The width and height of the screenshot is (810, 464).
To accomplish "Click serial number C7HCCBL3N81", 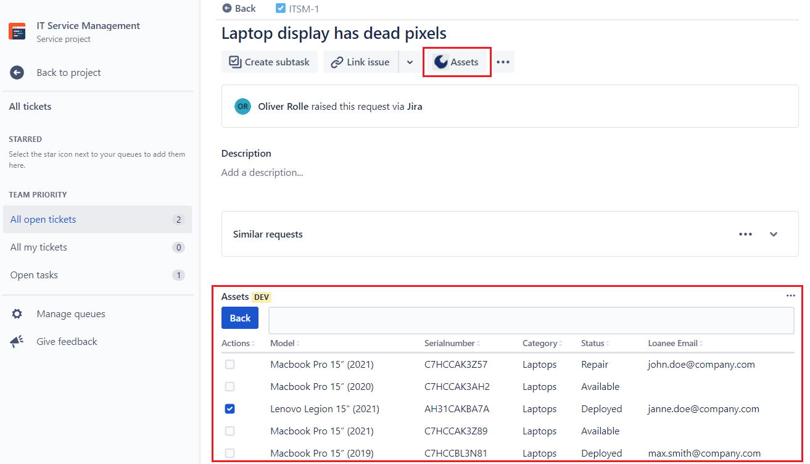I will 456,454.
